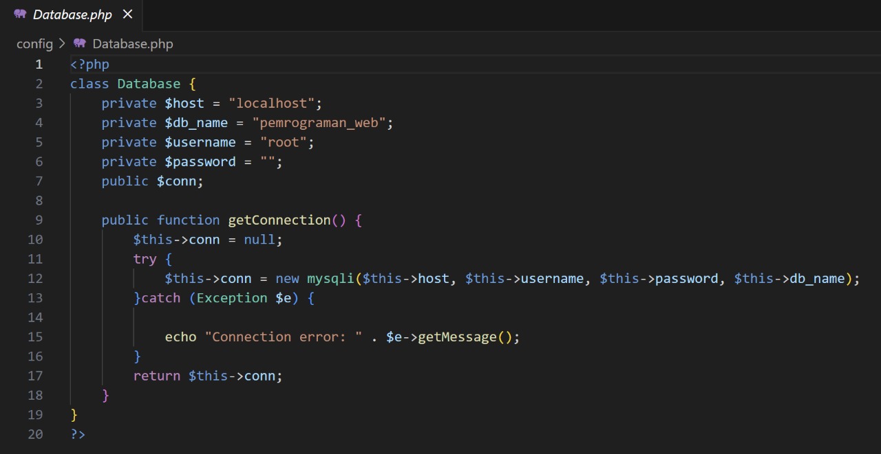Click the breadcrumb chevron after config

pyautogui.click(x=63, y=44)
